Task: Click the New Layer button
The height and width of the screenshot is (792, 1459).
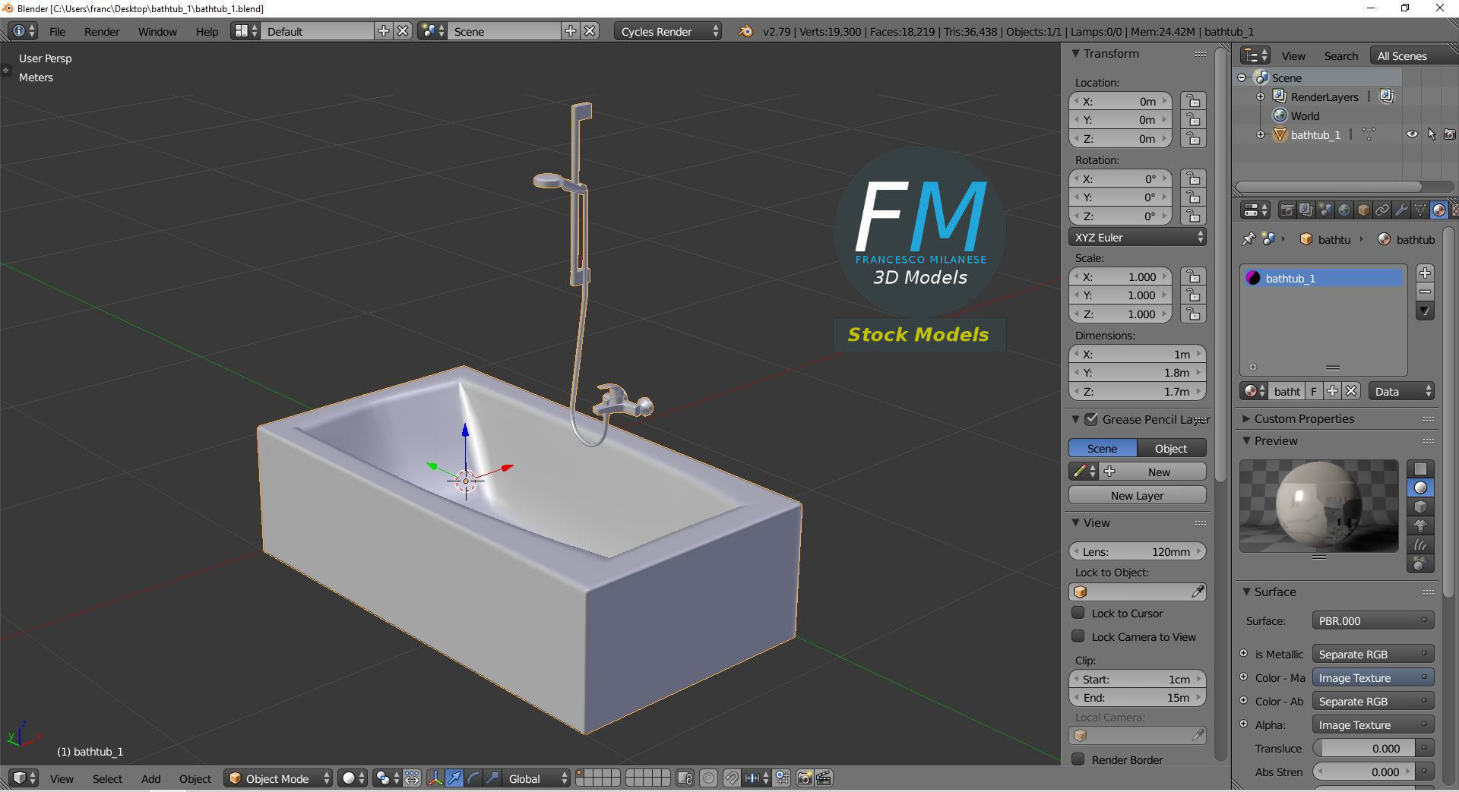Action: tap(1138, 495)
